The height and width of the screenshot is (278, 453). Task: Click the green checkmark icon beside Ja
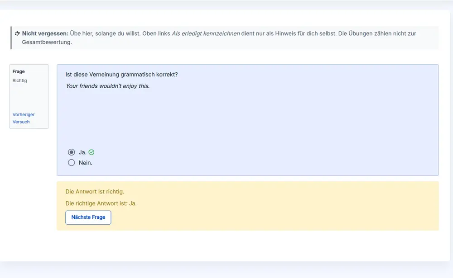point(92,152)
